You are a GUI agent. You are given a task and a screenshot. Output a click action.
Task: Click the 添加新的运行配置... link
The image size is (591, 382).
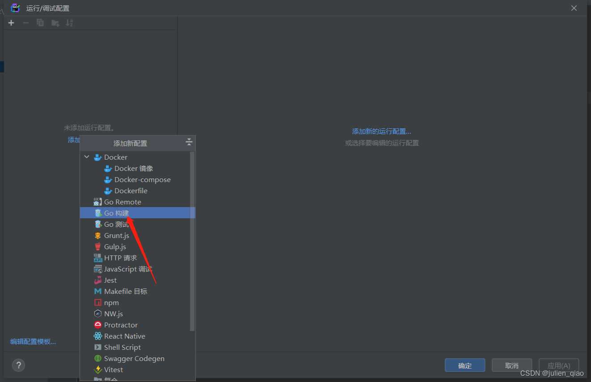381,132
